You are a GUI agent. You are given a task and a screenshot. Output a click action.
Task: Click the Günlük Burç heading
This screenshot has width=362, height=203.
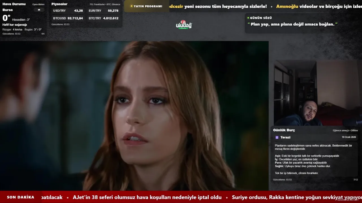tap(284, 130)
